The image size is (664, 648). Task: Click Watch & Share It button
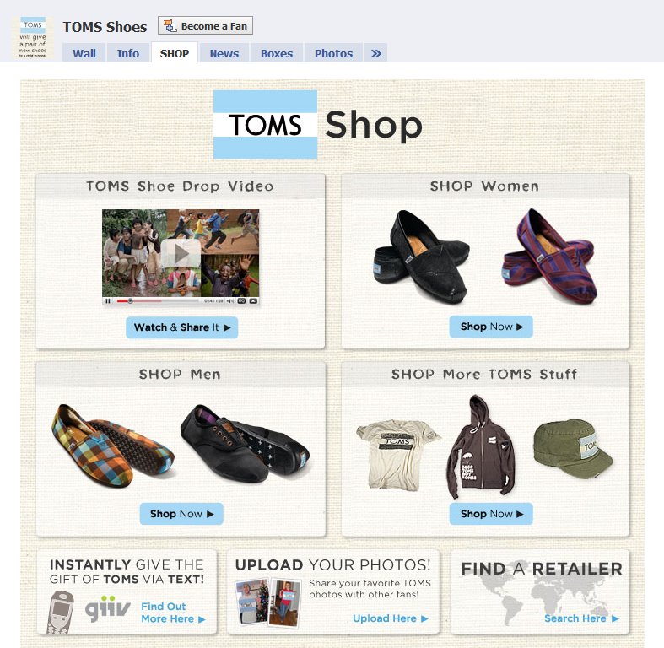(x=181, y=327)
